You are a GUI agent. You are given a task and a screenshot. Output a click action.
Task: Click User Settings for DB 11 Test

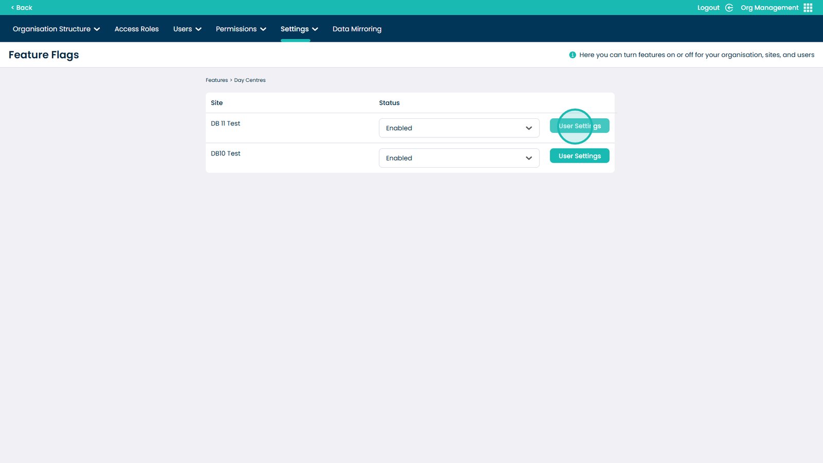pyautogui.click(x=579, y=126)
